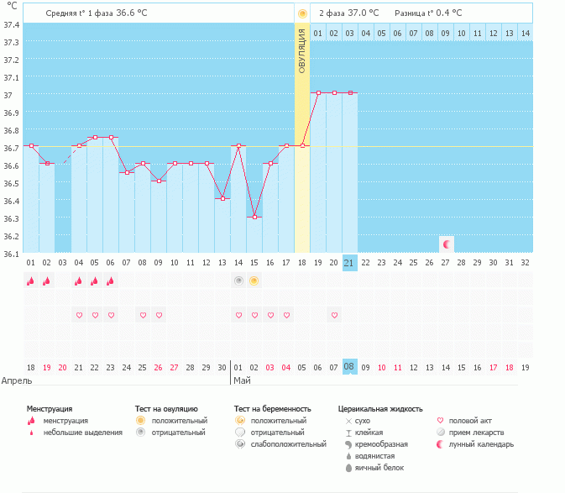This screenshot has width=565, height=493.
Task: Click the 'половой акт' heart icon in the legend
Action: pyautogui.click(x=442, y=420)
